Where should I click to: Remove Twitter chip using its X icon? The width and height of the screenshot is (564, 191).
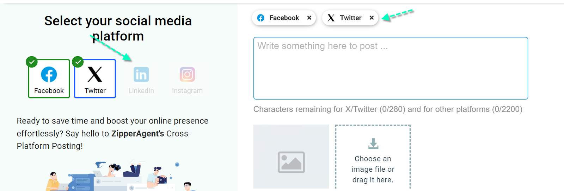click(x=372, y=18)
